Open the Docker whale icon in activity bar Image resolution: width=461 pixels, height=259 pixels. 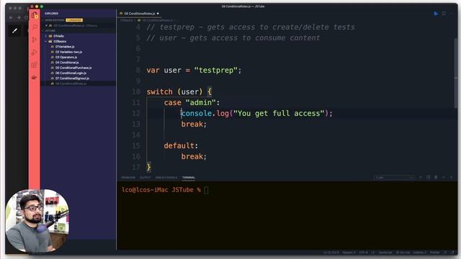pyautogui.click(x=35, y=78)
